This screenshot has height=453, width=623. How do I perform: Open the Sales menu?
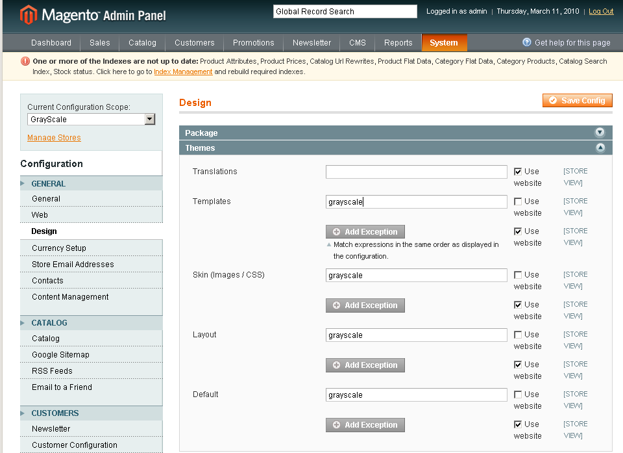coord(100,43)
